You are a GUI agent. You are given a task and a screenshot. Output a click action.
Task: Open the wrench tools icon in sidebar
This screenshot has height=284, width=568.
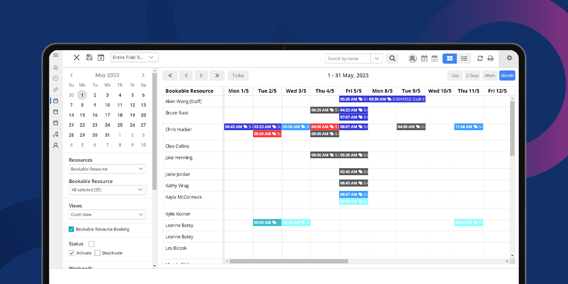55,134
